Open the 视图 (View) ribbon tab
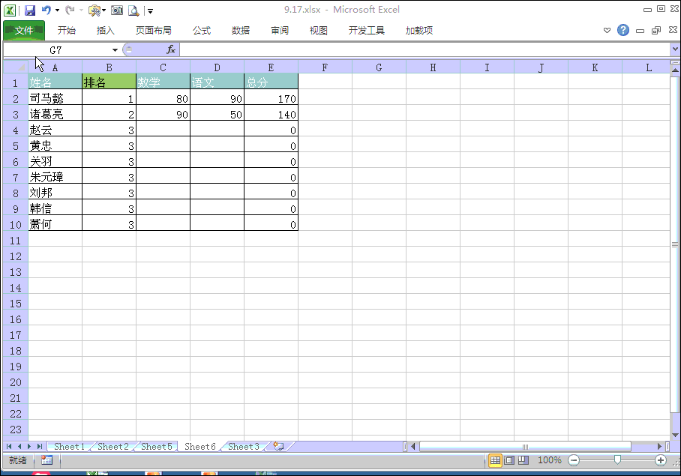The width and height of the screenshot is (681, 476). [318, 31]
